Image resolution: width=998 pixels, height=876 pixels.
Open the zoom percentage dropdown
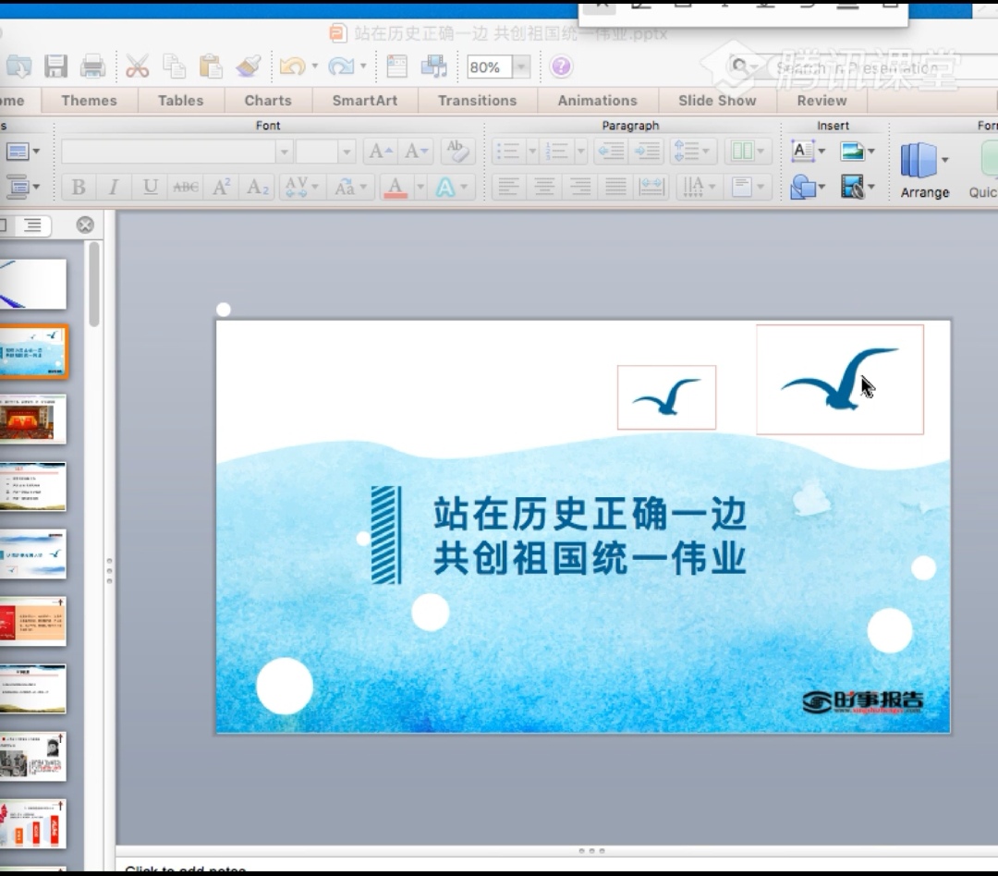(521, 67)
